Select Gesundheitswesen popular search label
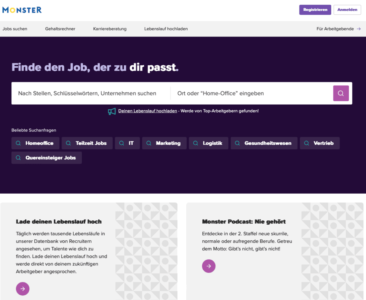Screen dimensions: 366x300 coord(268,143)
